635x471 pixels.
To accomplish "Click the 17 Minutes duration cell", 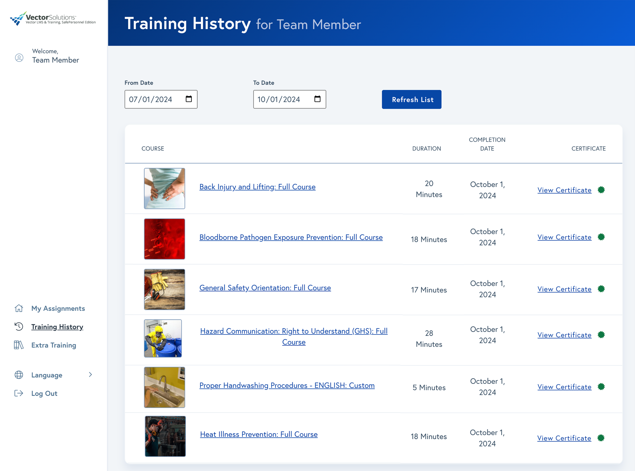I will point(429,290).
